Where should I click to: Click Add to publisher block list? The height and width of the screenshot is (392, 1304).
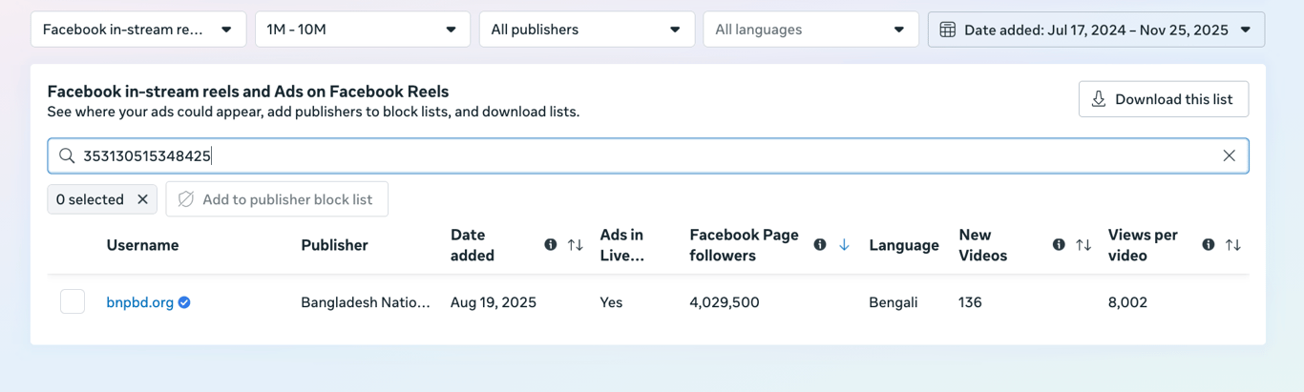click(x=277, y=199)
